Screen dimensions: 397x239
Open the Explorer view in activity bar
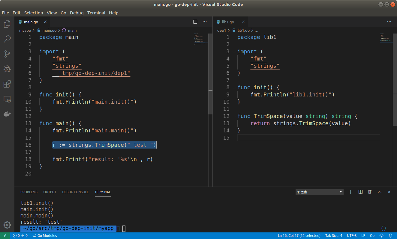7,24
